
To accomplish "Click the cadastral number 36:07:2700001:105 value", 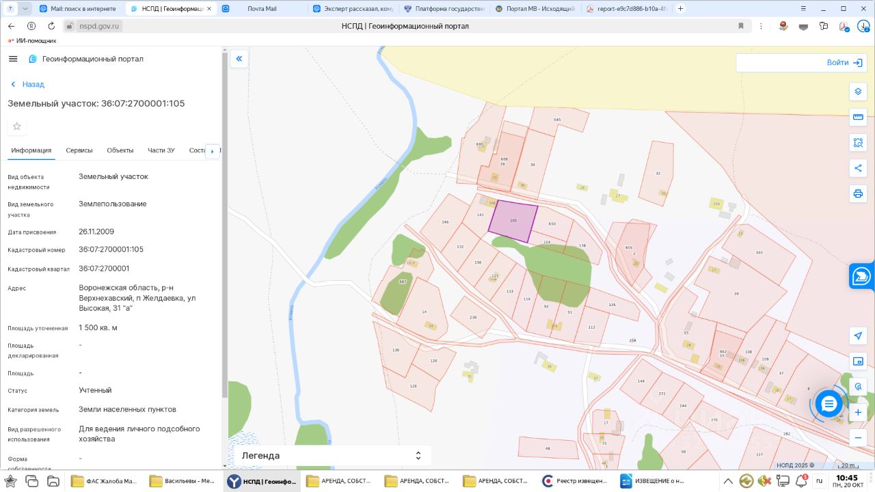I will point(111,249).
